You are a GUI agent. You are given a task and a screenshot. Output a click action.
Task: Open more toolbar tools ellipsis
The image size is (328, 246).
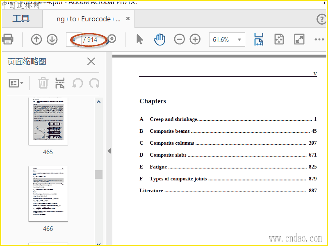(319, 39)
